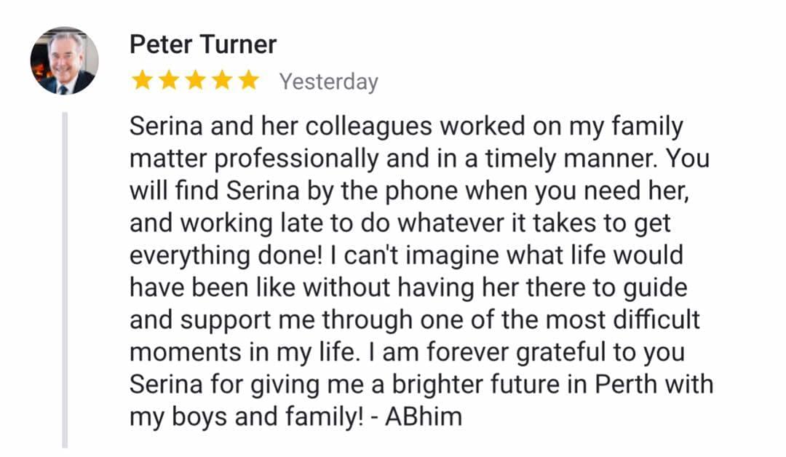Click the 'Yesterday' review timestamp
Viewport: 786px width, 457px height.
329,82
